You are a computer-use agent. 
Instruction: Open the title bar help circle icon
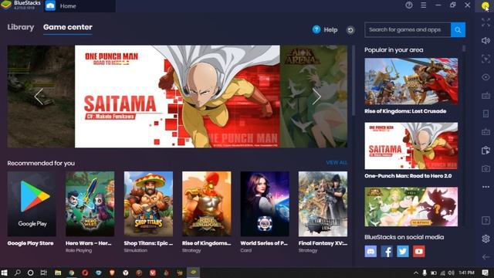click(x=409, y=5)
